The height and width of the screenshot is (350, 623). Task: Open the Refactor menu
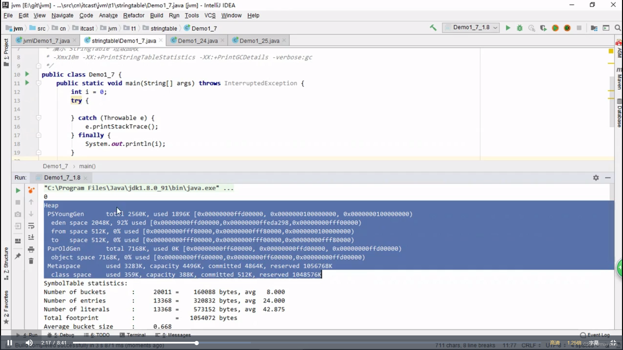click(x=133, y=16)
